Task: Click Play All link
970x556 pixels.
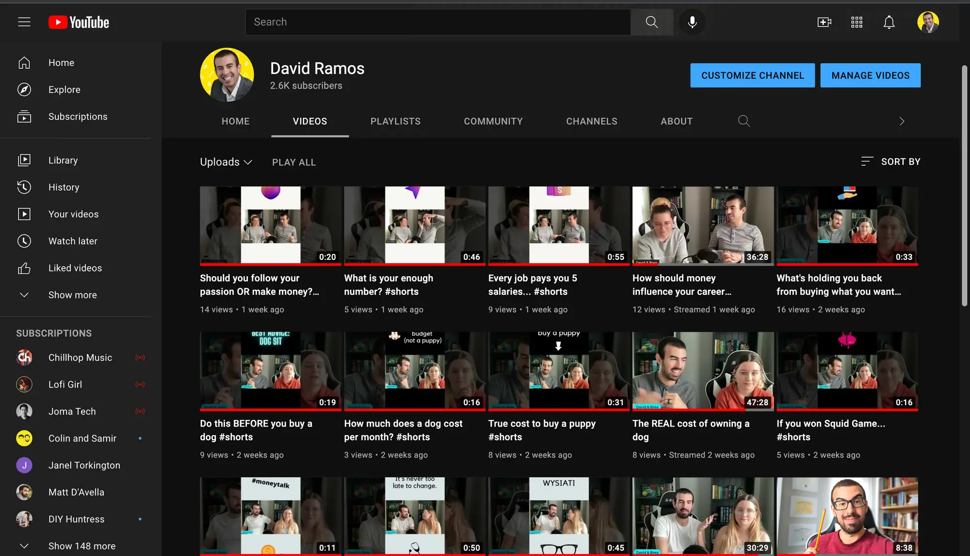Action: click(294, 162)
